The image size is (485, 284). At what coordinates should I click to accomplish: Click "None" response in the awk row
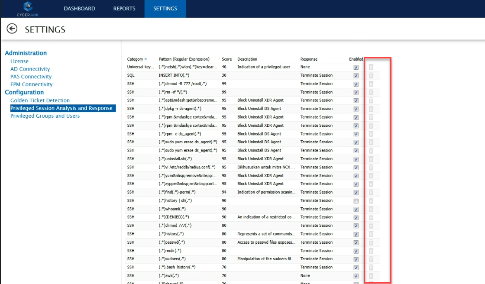305,276
